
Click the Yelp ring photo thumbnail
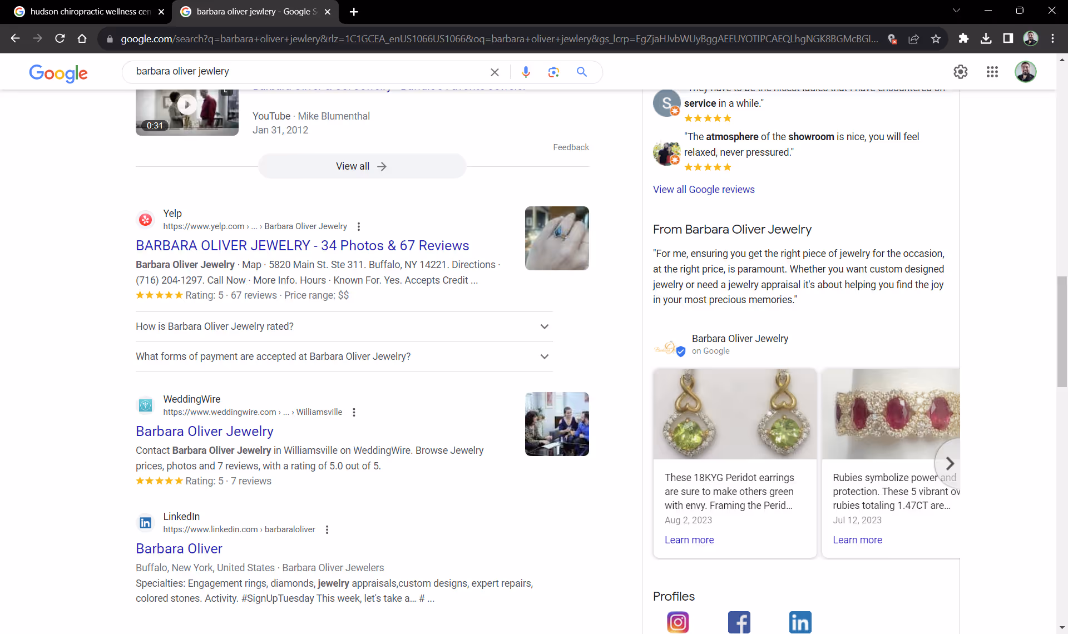(557, 238)
